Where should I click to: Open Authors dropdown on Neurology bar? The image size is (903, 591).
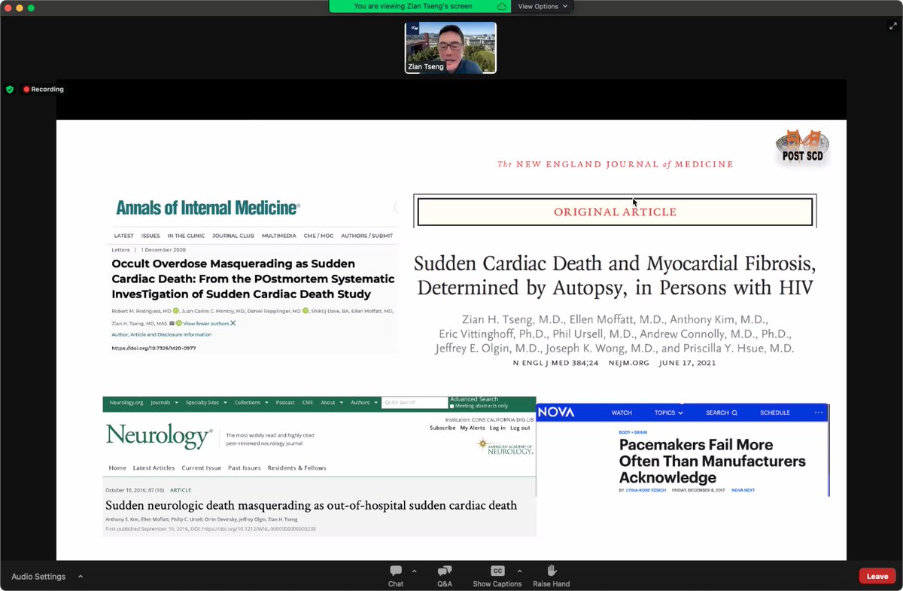pos(363,403)
